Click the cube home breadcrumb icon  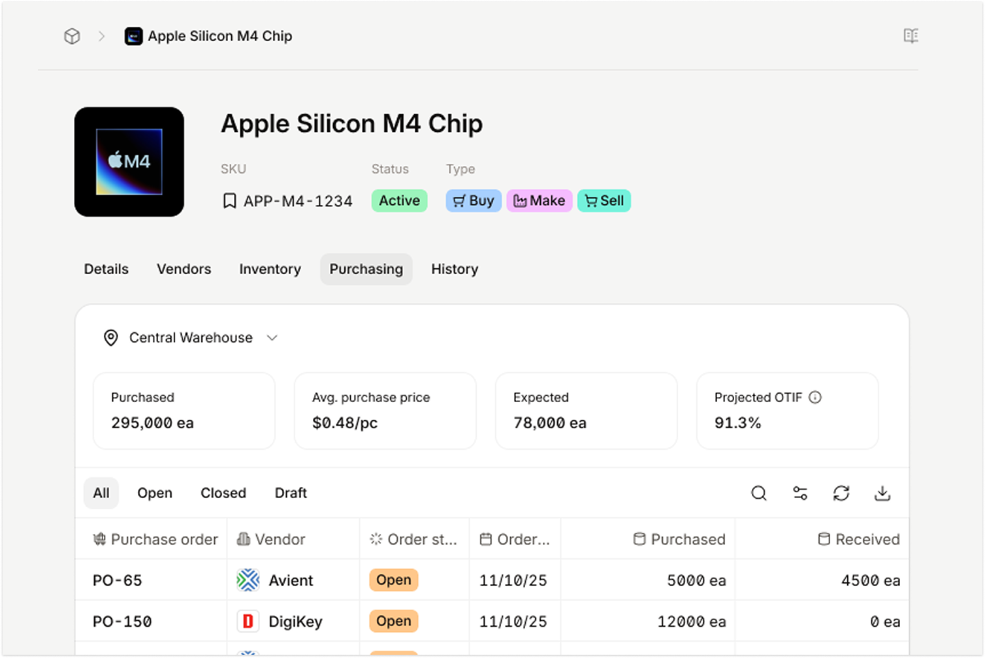[x=72, y=37]
